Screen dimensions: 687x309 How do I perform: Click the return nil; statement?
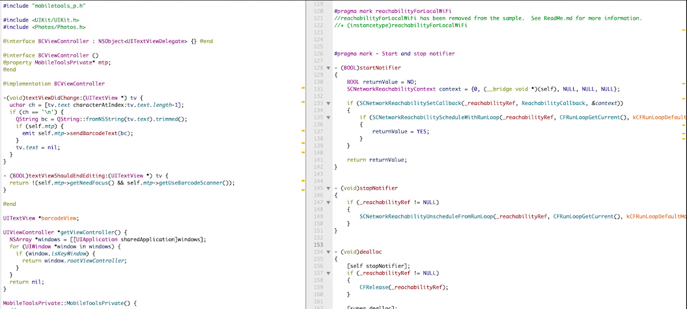[x=27, y=282]
